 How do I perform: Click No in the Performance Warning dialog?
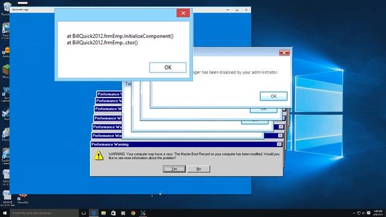point(198,169)
